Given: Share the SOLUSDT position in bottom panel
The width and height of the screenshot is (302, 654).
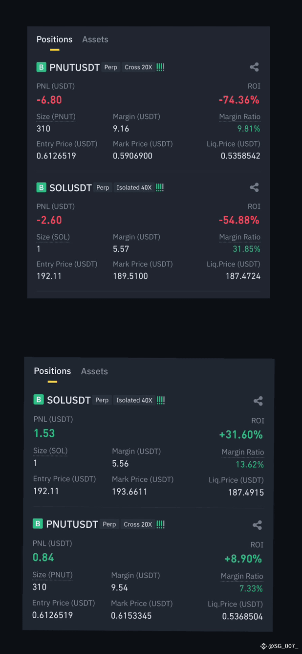Looking at the screenshot, I should (x=258, y=401).
